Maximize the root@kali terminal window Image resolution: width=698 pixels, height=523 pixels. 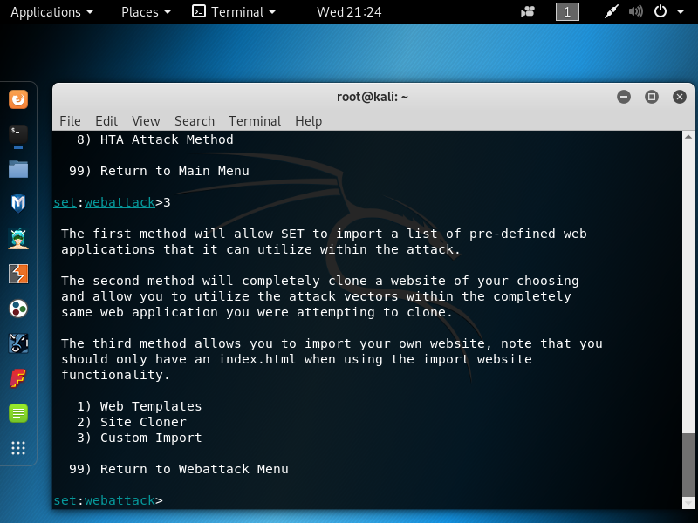point(651,97)
